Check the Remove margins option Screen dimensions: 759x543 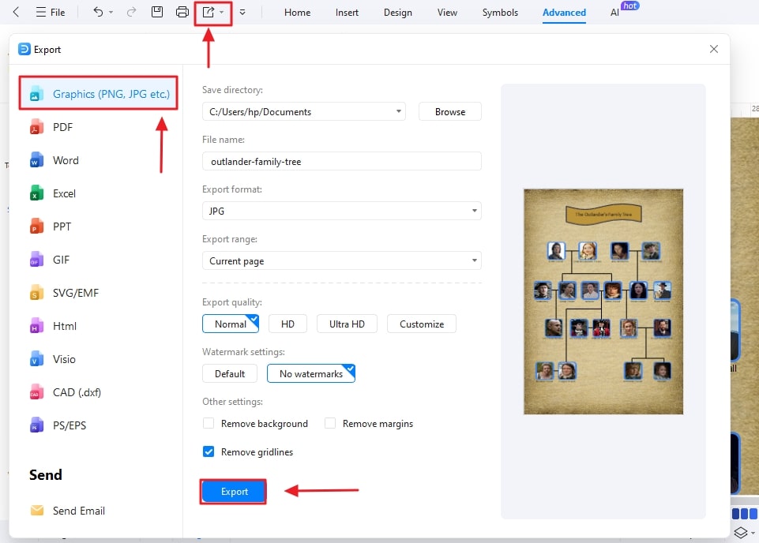(329, 423)
